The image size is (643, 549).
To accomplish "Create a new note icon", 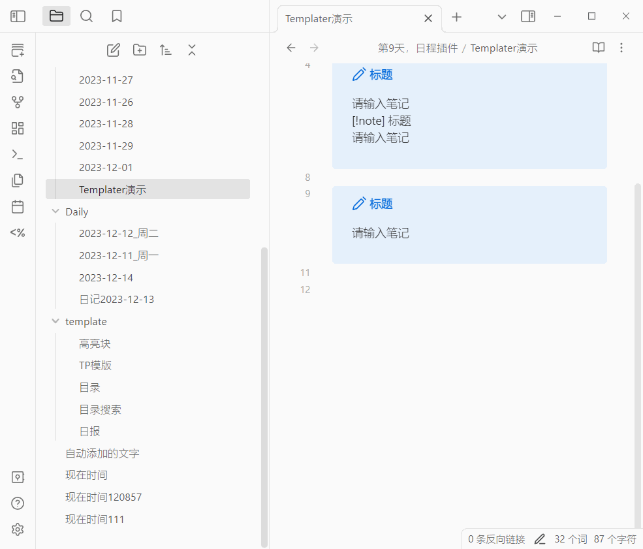I will pyautogui.click(x=113, y=50).
